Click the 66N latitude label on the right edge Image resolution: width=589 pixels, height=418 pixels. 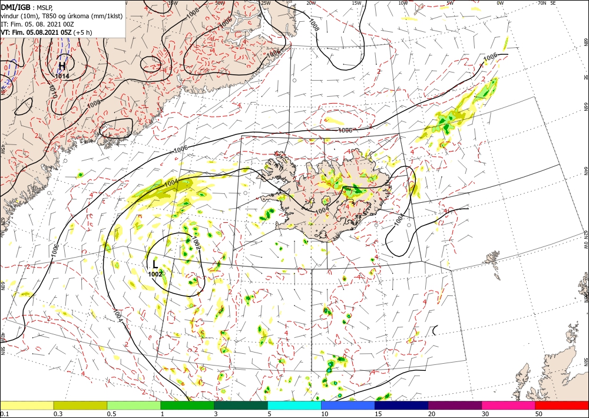click(x=585, y=107)
